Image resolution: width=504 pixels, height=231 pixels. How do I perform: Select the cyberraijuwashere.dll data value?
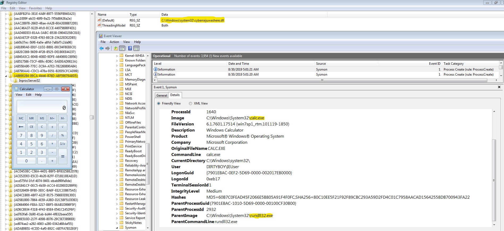click(x=193, y=20)
